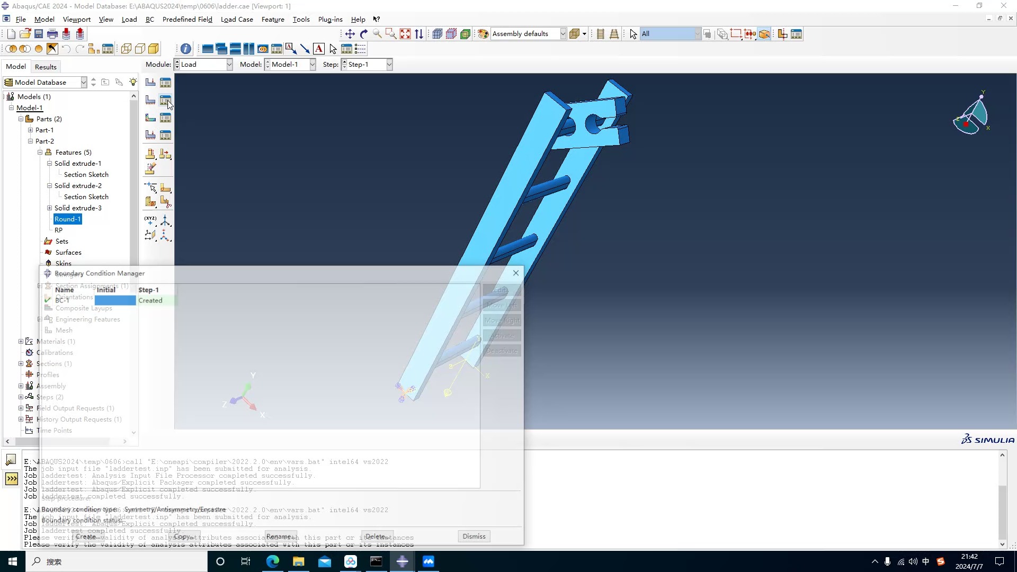Click the Create Load Case tool
The height and width of the screenshot is (572, 1017).
[150, 135]
